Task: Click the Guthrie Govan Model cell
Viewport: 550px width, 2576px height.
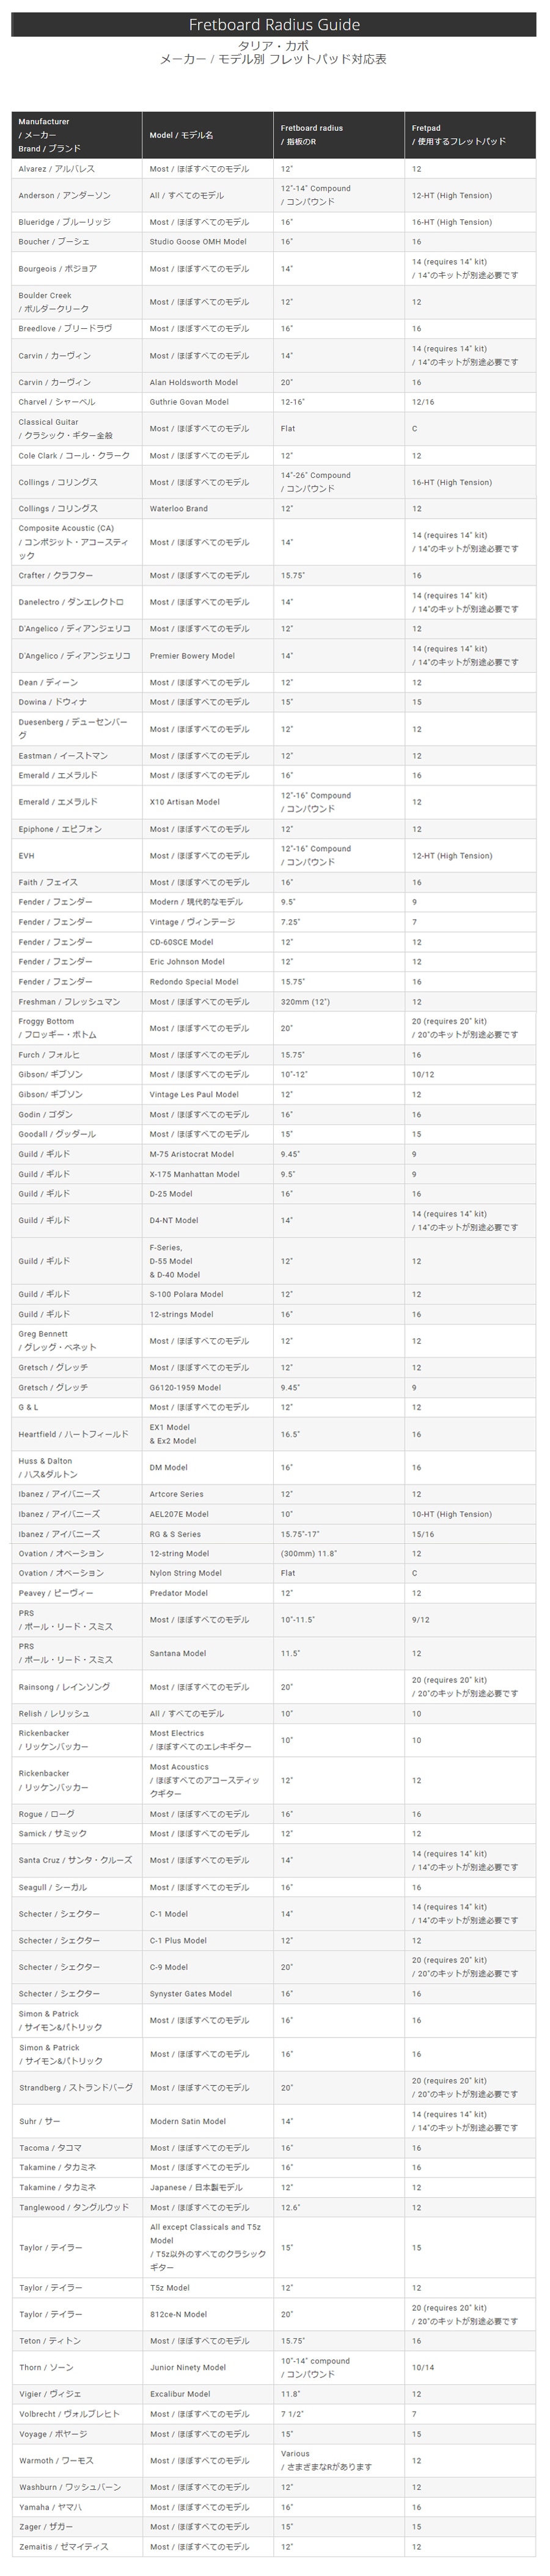Action: (x=207, y=402)
